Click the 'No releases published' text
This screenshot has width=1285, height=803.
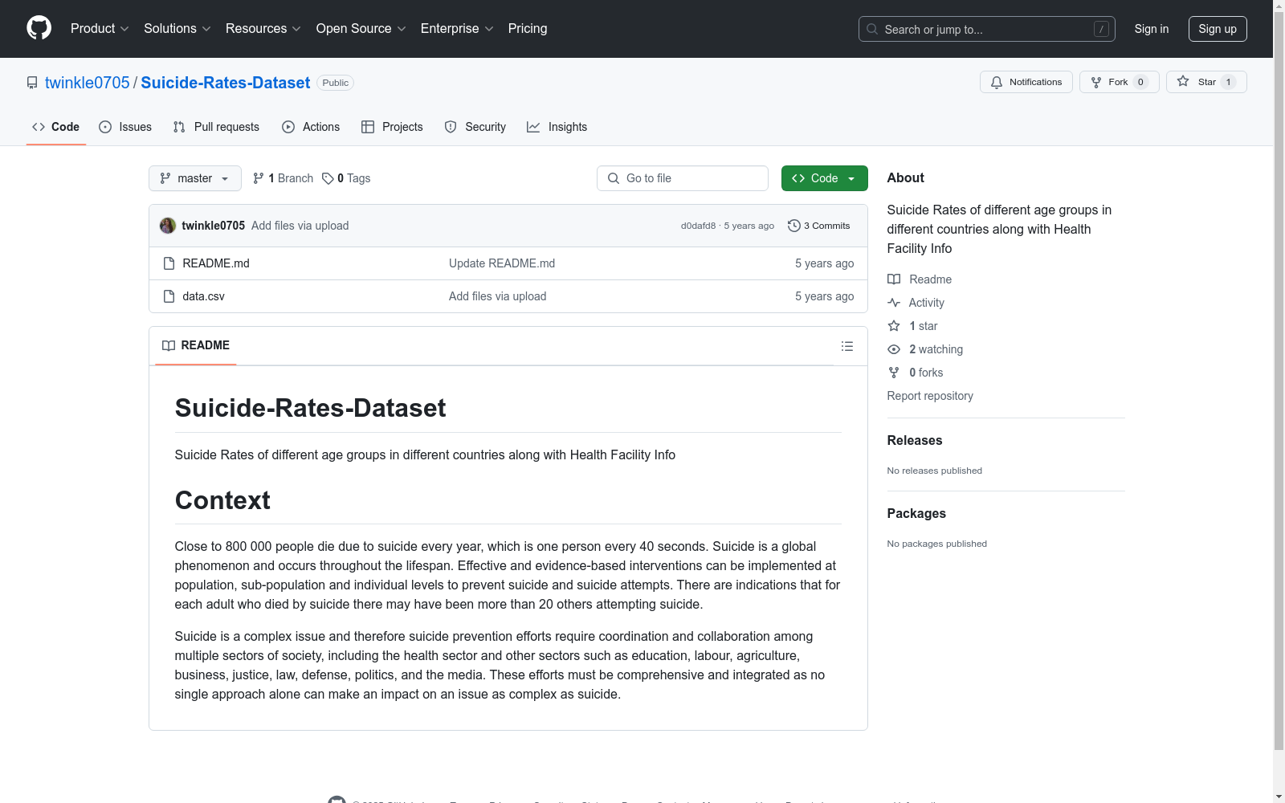(935, 471)
